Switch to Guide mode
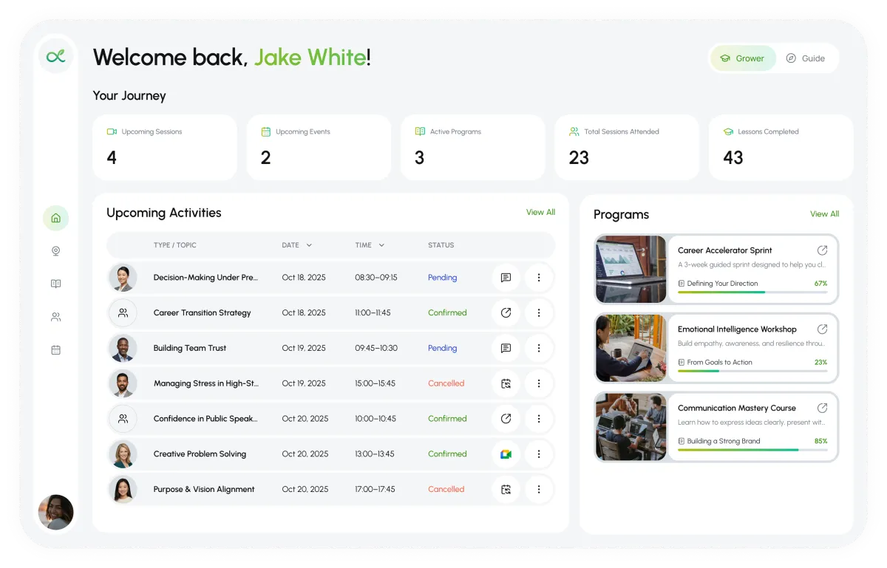The image size is (887, 568). pyautogui.click(x=806, y=58)
